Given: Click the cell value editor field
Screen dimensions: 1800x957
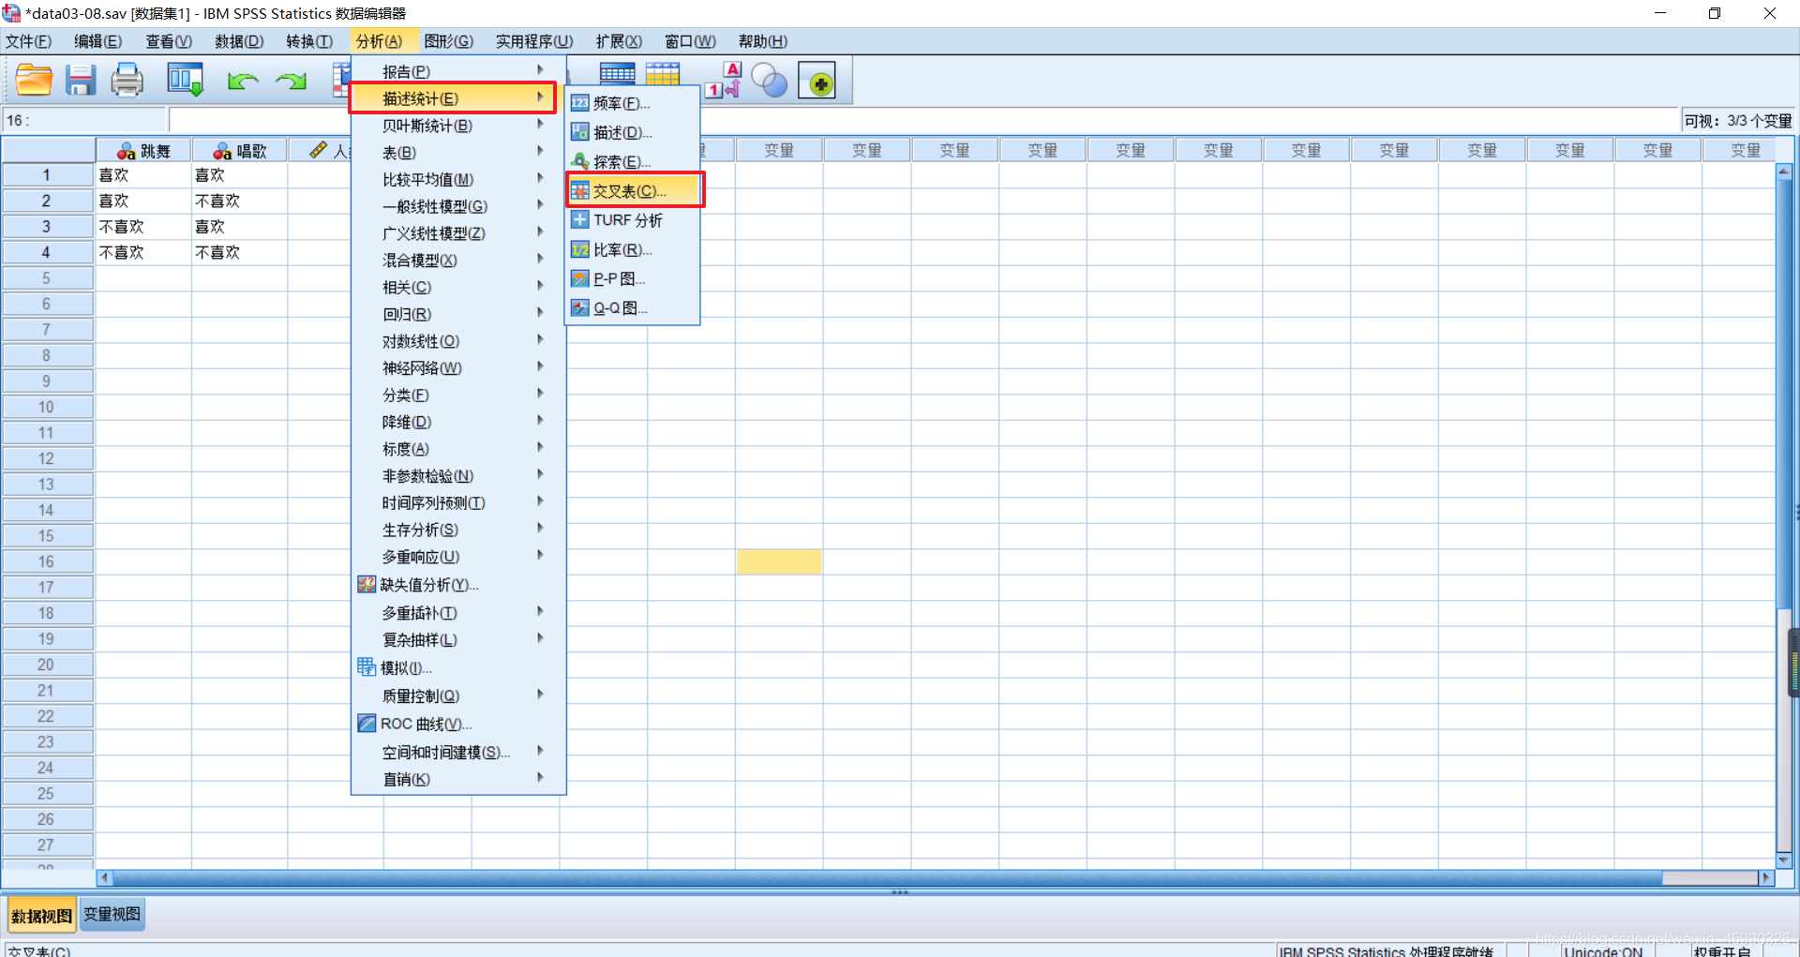Looking at the screenshot, I should point(923,121).
